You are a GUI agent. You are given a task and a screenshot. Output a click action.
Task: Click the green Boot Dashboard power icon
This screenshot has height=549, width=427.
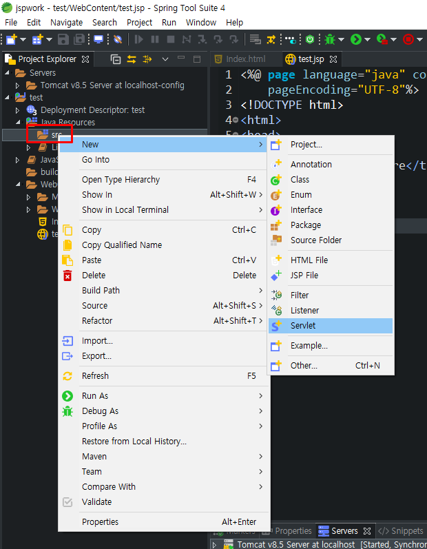pos(310,39)
